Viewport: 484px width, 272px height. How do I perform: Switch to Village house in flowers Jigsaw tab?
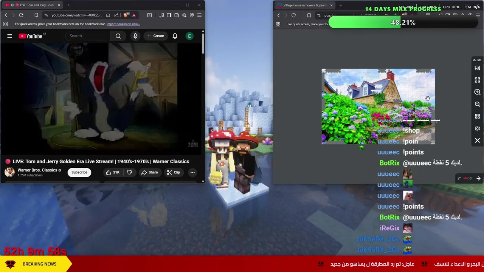click(304, 5)
